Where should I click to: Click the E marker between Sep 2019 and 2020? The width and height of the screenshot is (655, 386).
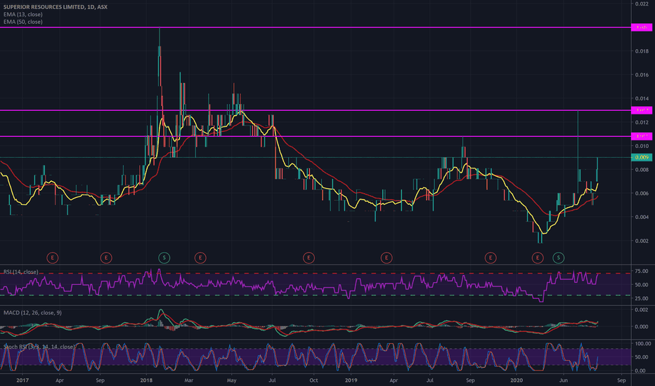point(491,258)
